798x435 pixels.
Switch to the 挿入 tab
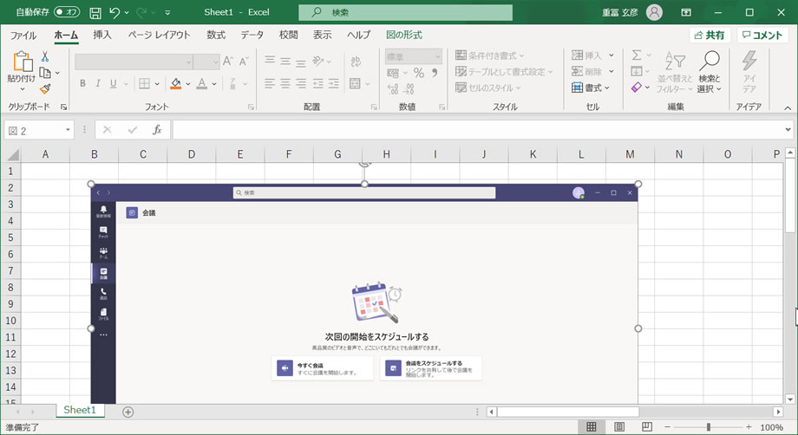pyautogui.click(x=101, y=35)
